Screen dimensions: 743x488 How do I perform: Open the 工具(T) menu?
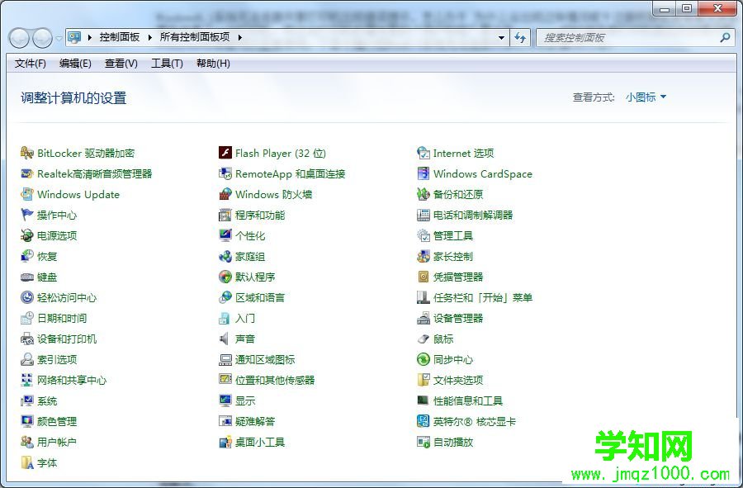click(167, 64)
